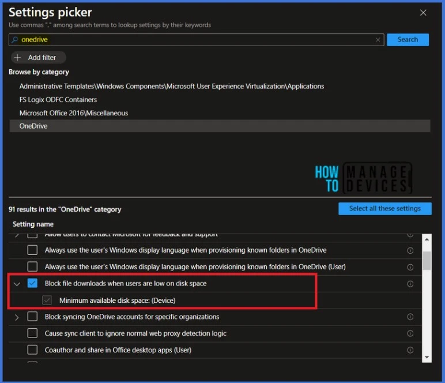This screenshot has height=383, width=445.
Task: Show info for Coauthor and share setting
Action: 410,350
